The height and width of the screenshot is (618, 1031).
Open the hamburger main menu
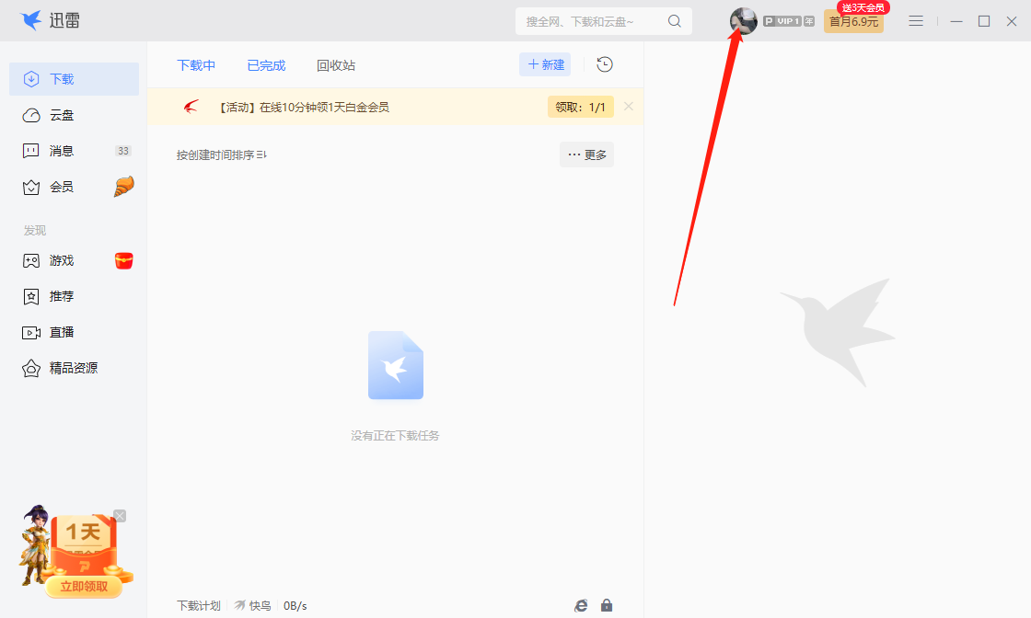[915, 20]
